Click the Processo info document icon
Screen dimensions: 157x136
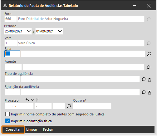pyautogui.click(x=37, y=100)
